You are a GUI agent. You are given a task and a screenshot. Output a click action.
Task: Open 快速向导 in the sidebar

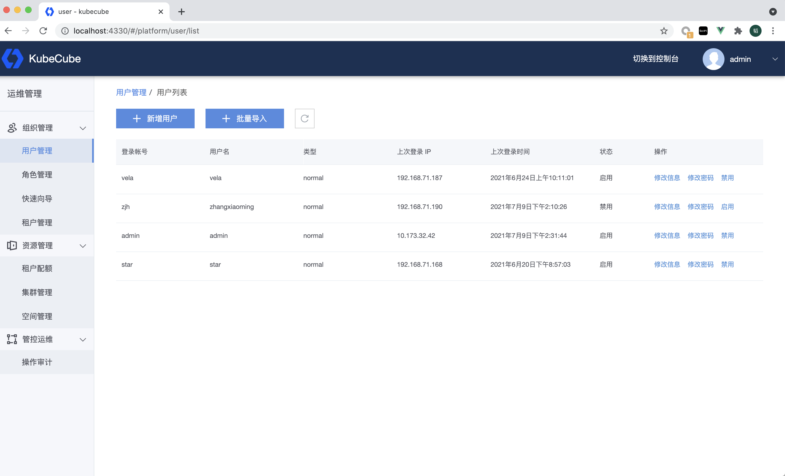tap(47, 199)
